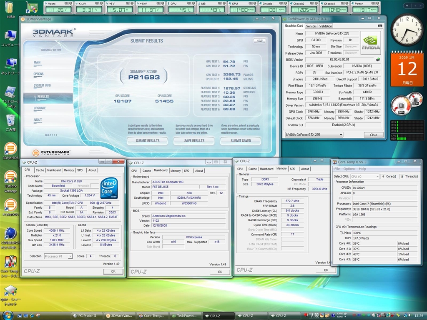The height and width of the screenshot is (320, 427).
Task: Click the Windows Start orb
Action: (8, 315)
